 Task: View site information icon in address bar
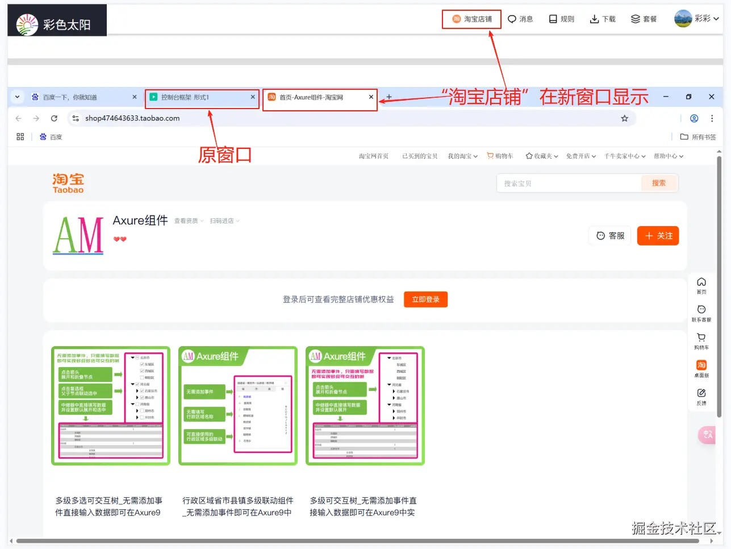[x=75, y=118]
